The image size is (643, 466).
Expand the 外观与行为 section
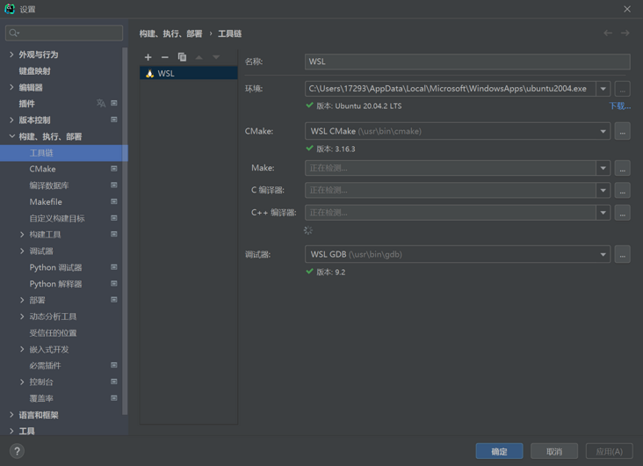tap(11, 55)
